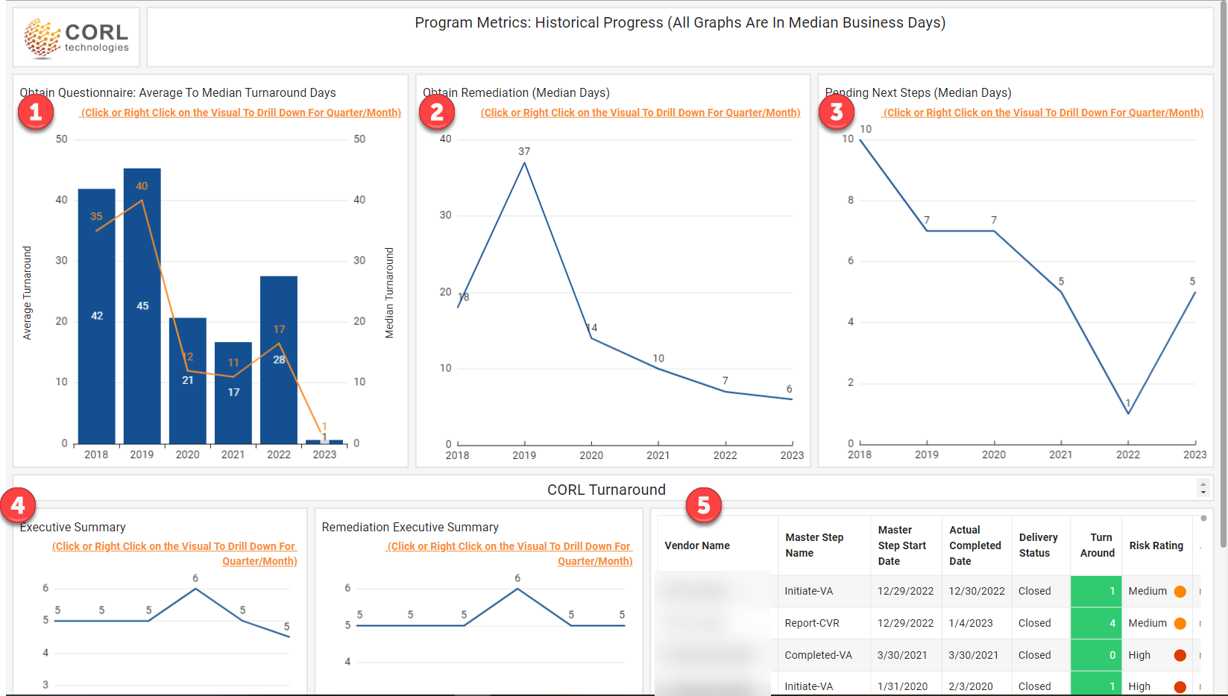Screen dimensions: 1228x696
Task: Select the 2018 bar showing 42
Action: tap(97, 316)
